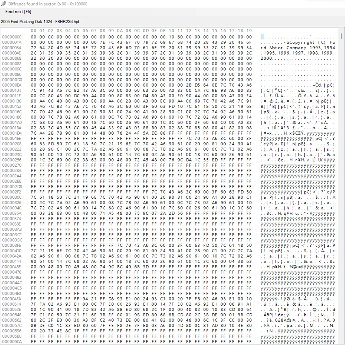345x345 pixels.
Task: Select offset row 0000001A
Action: (12, 42)
